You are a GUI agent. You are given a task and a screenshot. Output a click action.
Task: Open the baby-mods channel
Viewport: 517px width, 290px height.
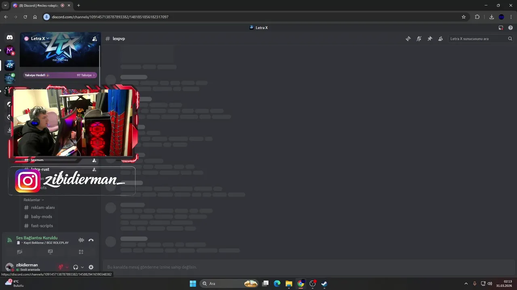pos(59,217)
